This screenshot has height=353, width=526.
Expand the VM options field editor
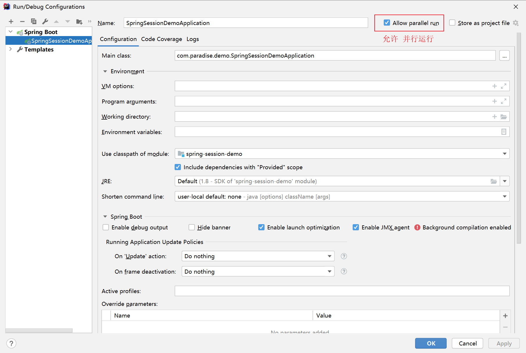point(504,86)
